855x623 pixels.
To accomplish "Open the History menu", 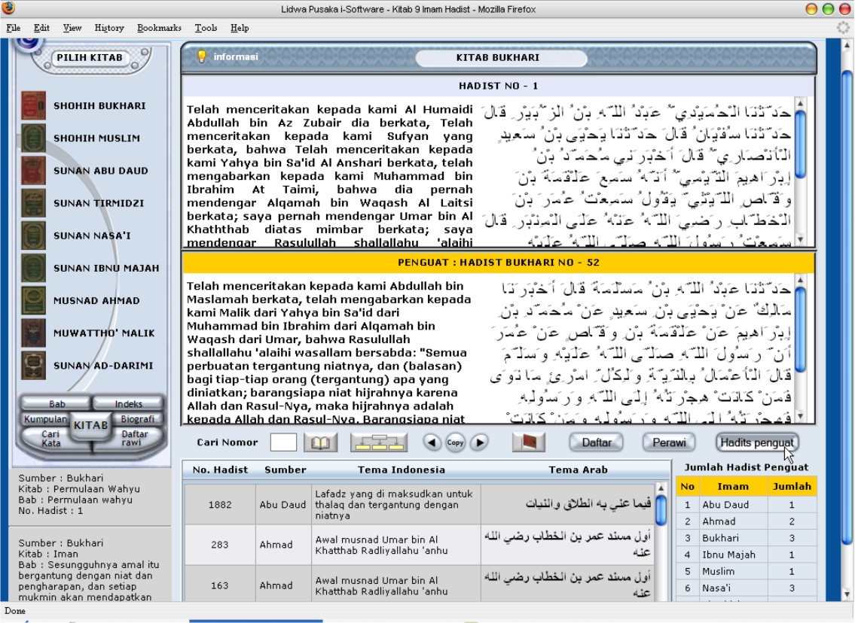I will click(x=109, y=28).
